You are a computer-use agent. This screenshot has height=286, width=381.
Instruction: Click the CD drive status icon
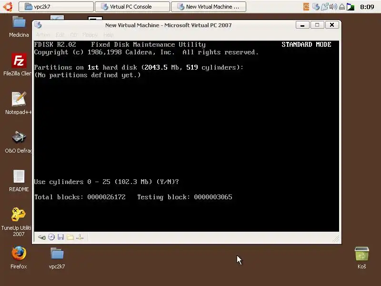pos(51,237)
